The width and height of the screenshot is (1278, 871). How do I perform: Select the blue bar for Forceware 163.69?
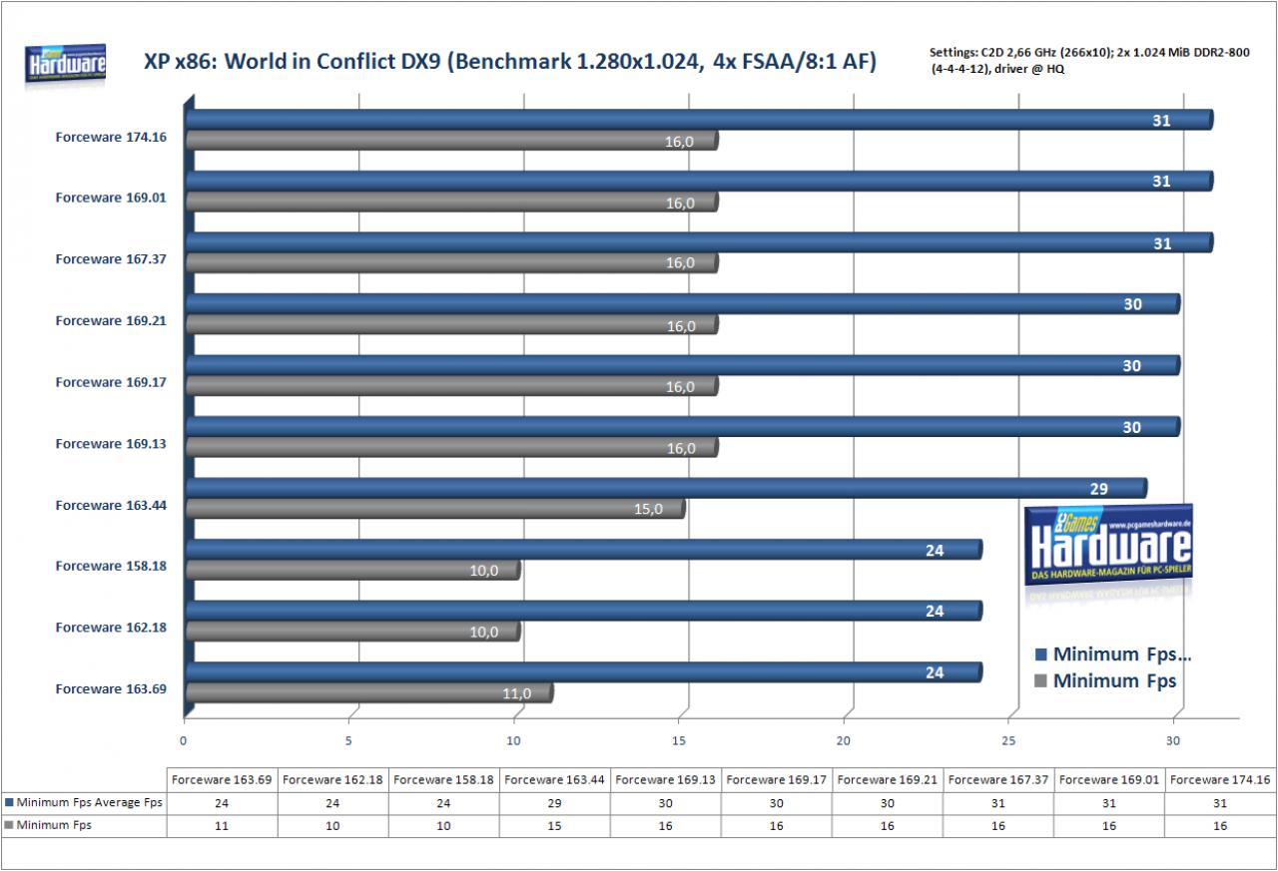tap(583, 672)
